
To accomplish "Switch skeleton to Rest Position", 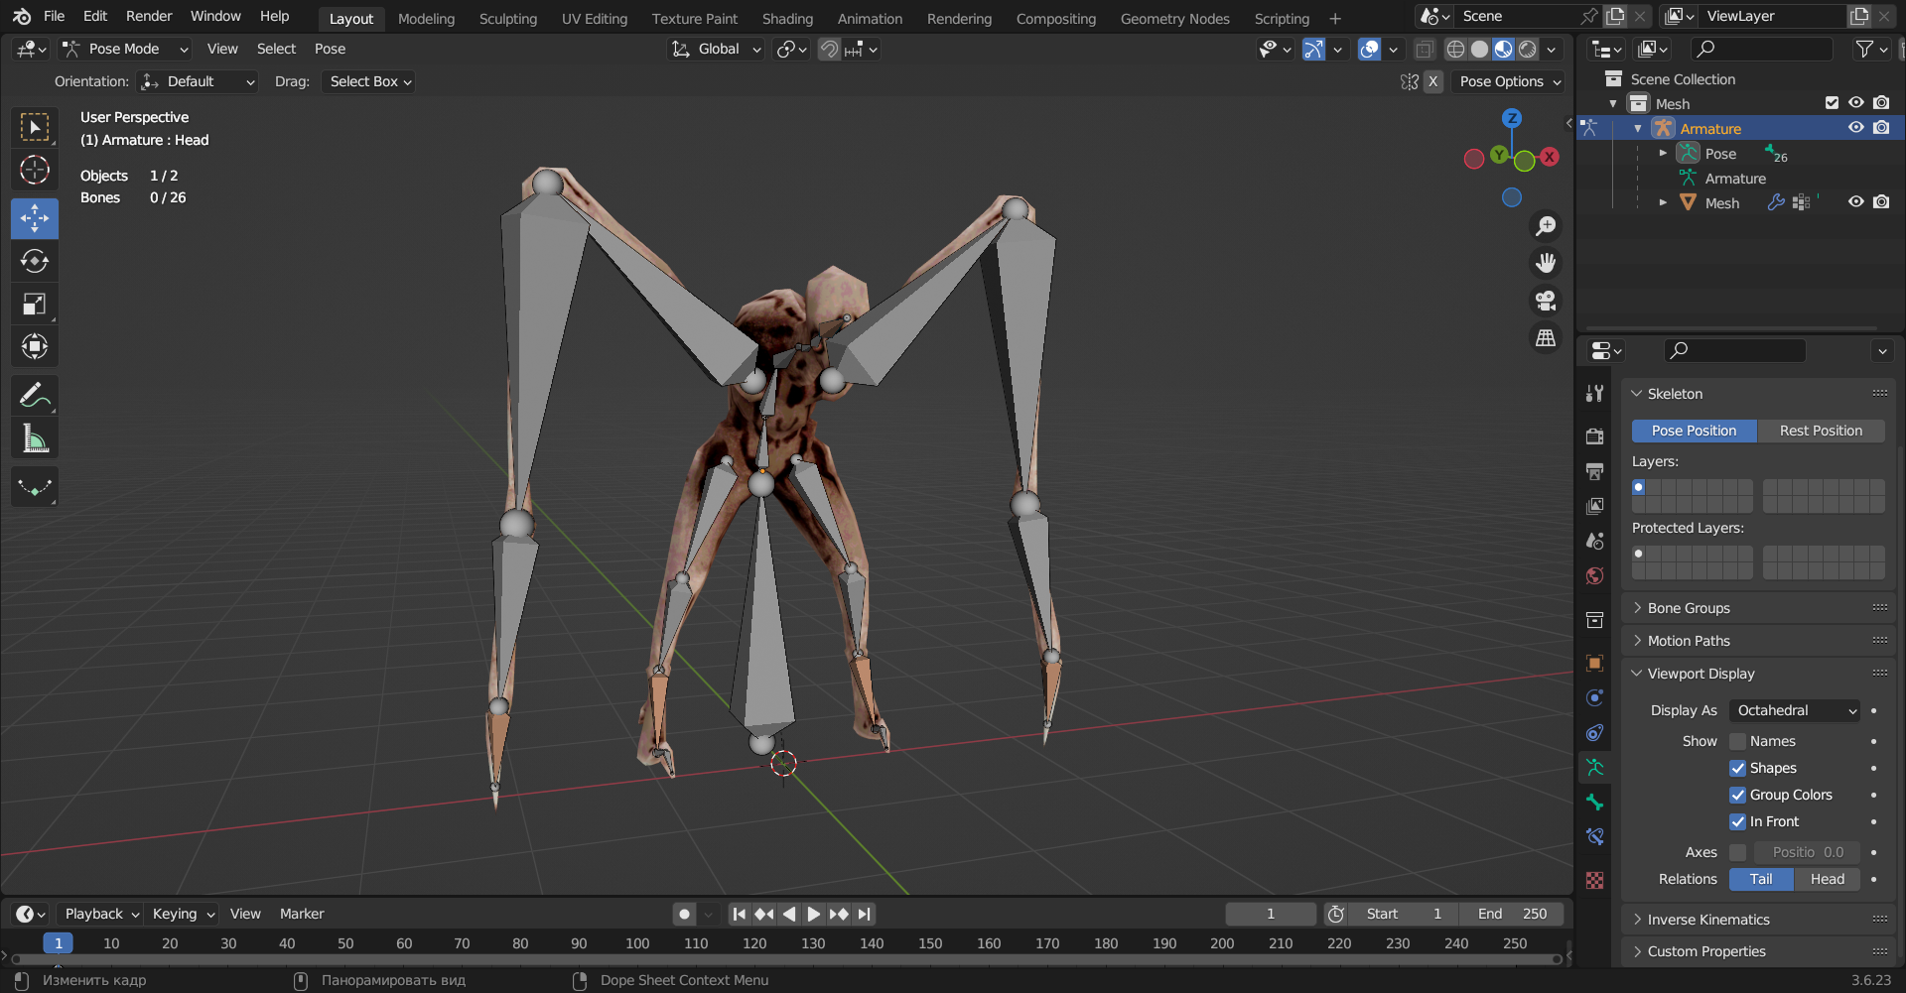I will [x=1821, y=431].
